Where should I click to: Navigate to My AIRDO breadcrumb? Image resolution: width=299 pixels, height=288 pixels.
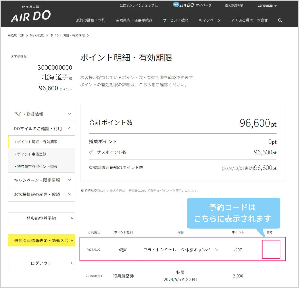(x=37, y=35)
